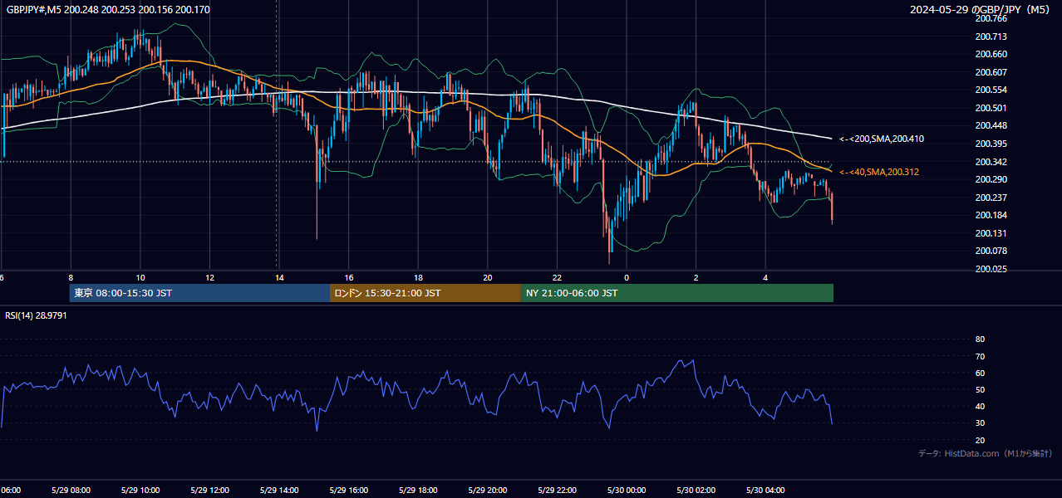1062x498 pixels.
Task: Click the ロンドン 15:30-21:00 JST session bar
Action: (x=425, y=293)
